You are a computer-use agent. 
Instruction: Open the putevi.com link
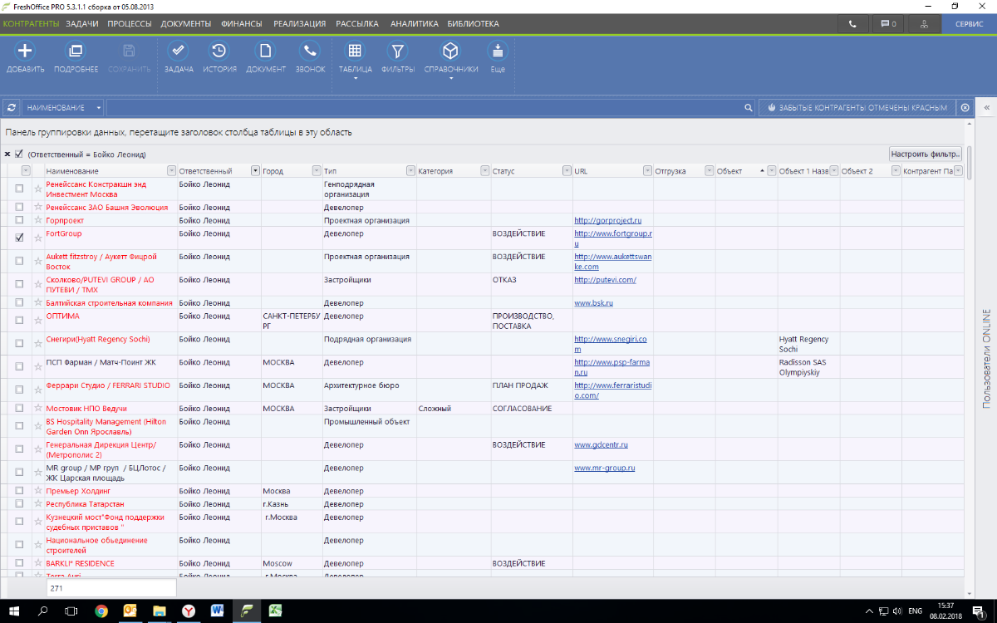click(606, 280)
